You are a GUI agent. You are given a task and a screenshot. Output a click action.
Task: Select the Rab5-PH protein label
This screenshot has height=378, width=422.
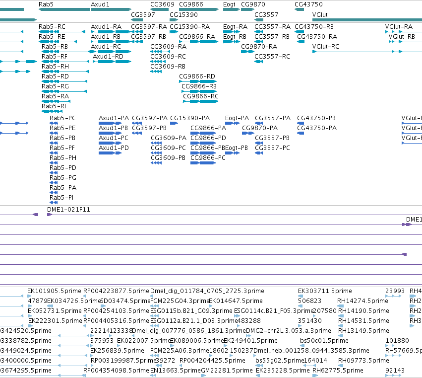point(63,158)
